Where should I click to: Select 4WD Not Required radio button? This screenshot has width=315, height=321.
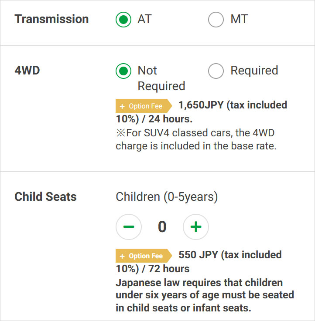coord(123,71)
